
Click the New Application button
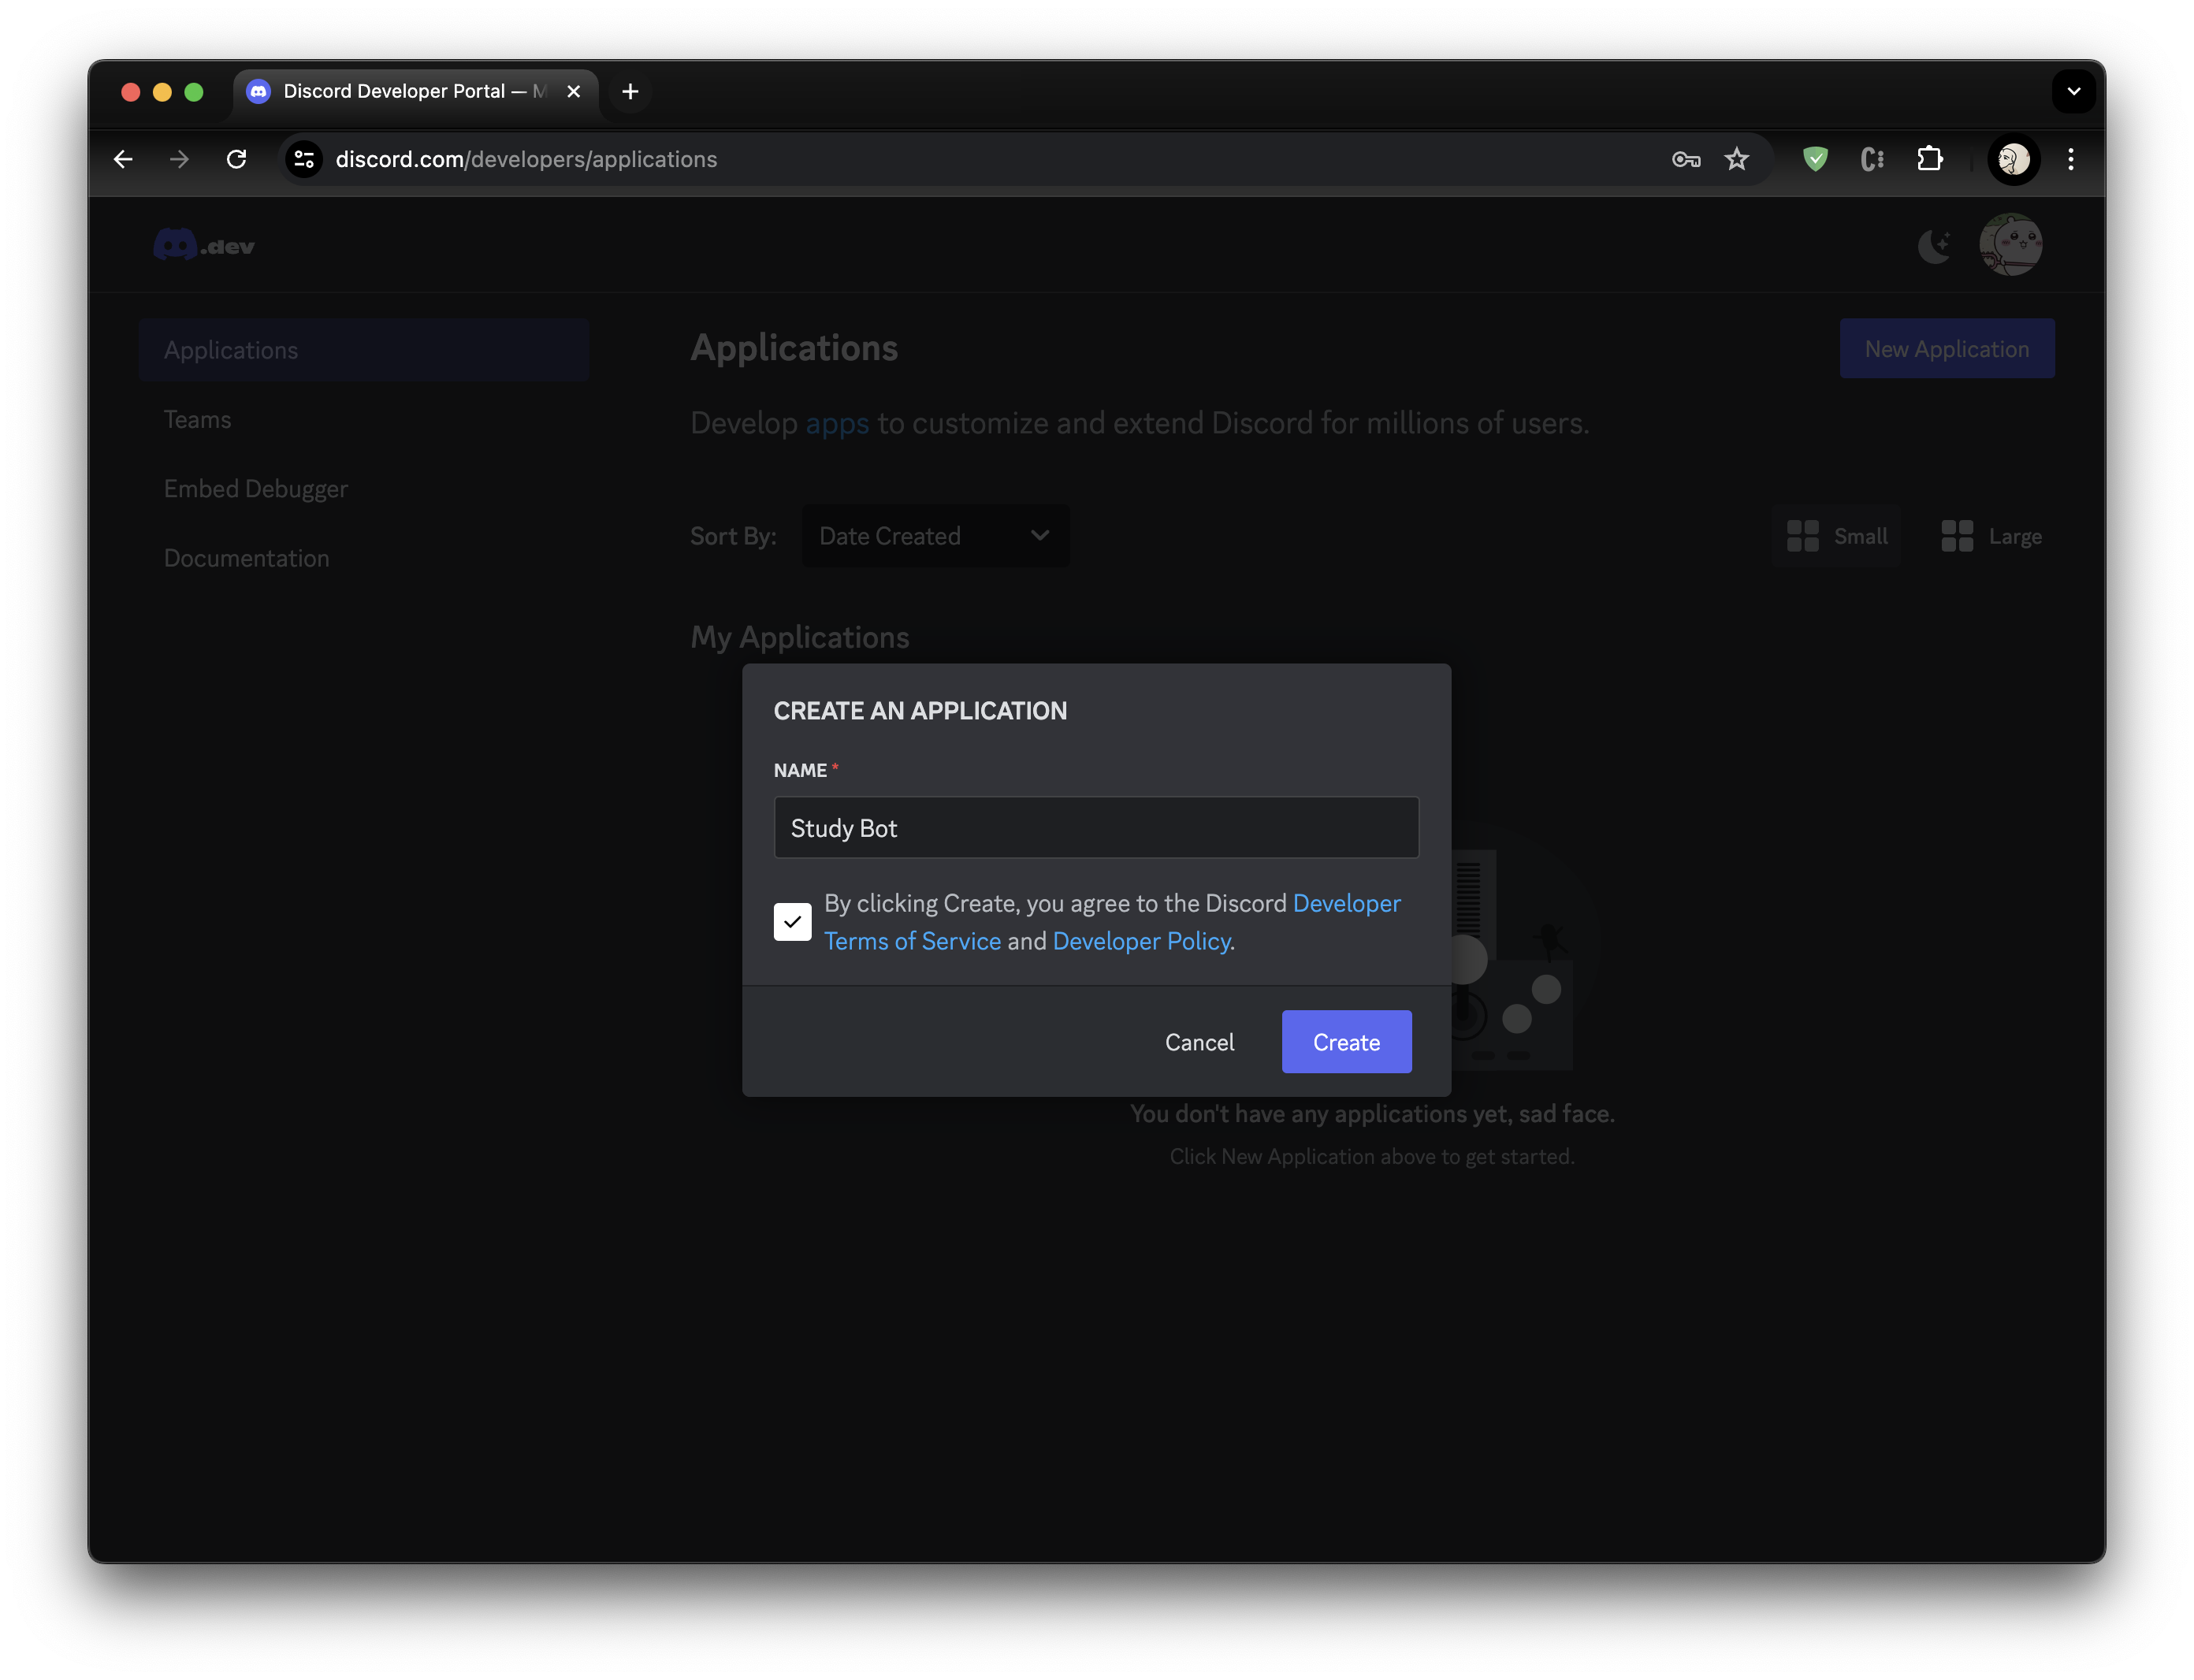1947,349
